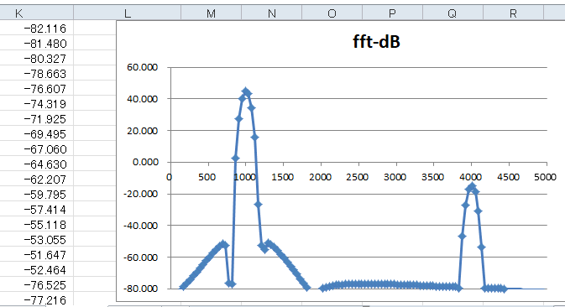
Task: Click cell containing -62.207
Action: click(36, 180)
